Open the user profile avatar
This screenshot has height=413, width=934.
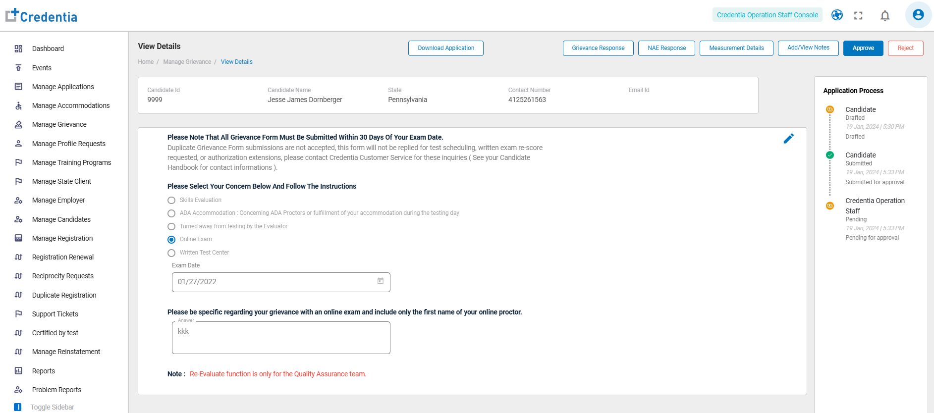click(x=918, y=15)
